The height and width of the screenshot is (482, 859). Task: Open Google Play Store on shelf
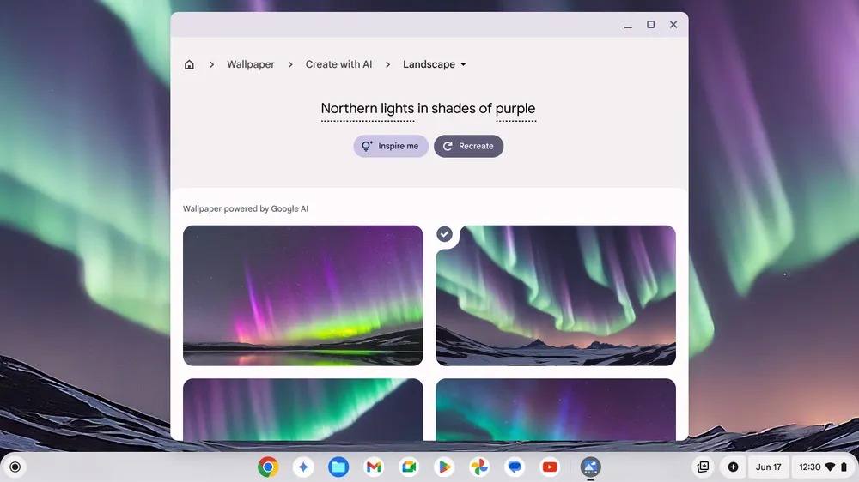click(x=444, y=467)
